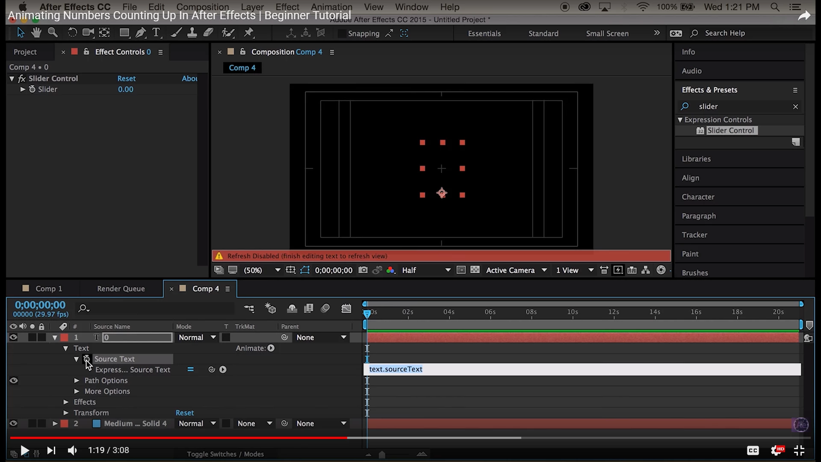The image size is (821, 462).
Task: Open the resolution Half dropdown
Action: pos(426,270)
